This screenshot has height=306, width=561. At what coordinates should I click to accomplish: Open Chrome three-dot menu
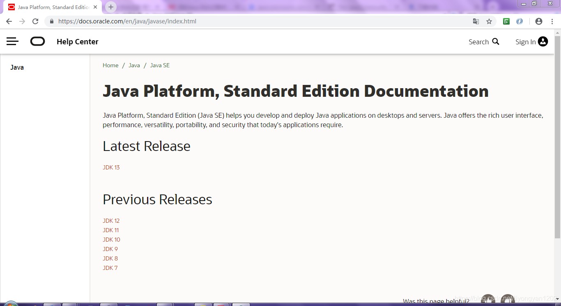(x=552, y=21)
